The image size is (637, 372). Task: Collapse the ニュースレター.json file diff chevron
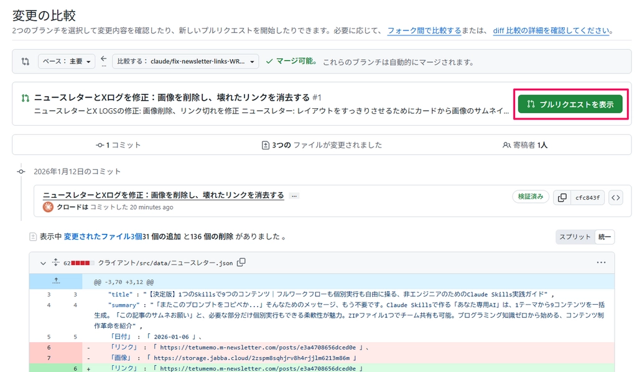(x=43, y=263)
